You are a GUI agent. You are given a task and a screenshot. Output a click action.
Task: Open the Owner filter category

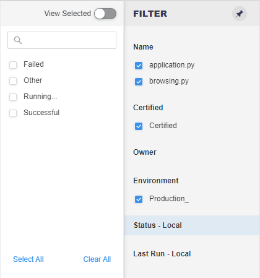click(x=145, y=152)
